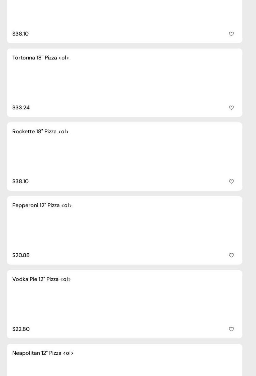Choose the Neapolitan 12" Pizza title
Image resolution: width=256 pixels, height=376 pixels.
[43, 353]
